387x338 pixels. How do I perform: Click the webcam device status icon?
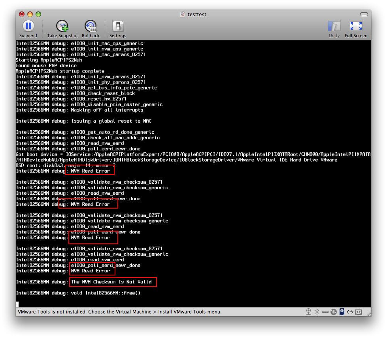click(x=308, y=312)
